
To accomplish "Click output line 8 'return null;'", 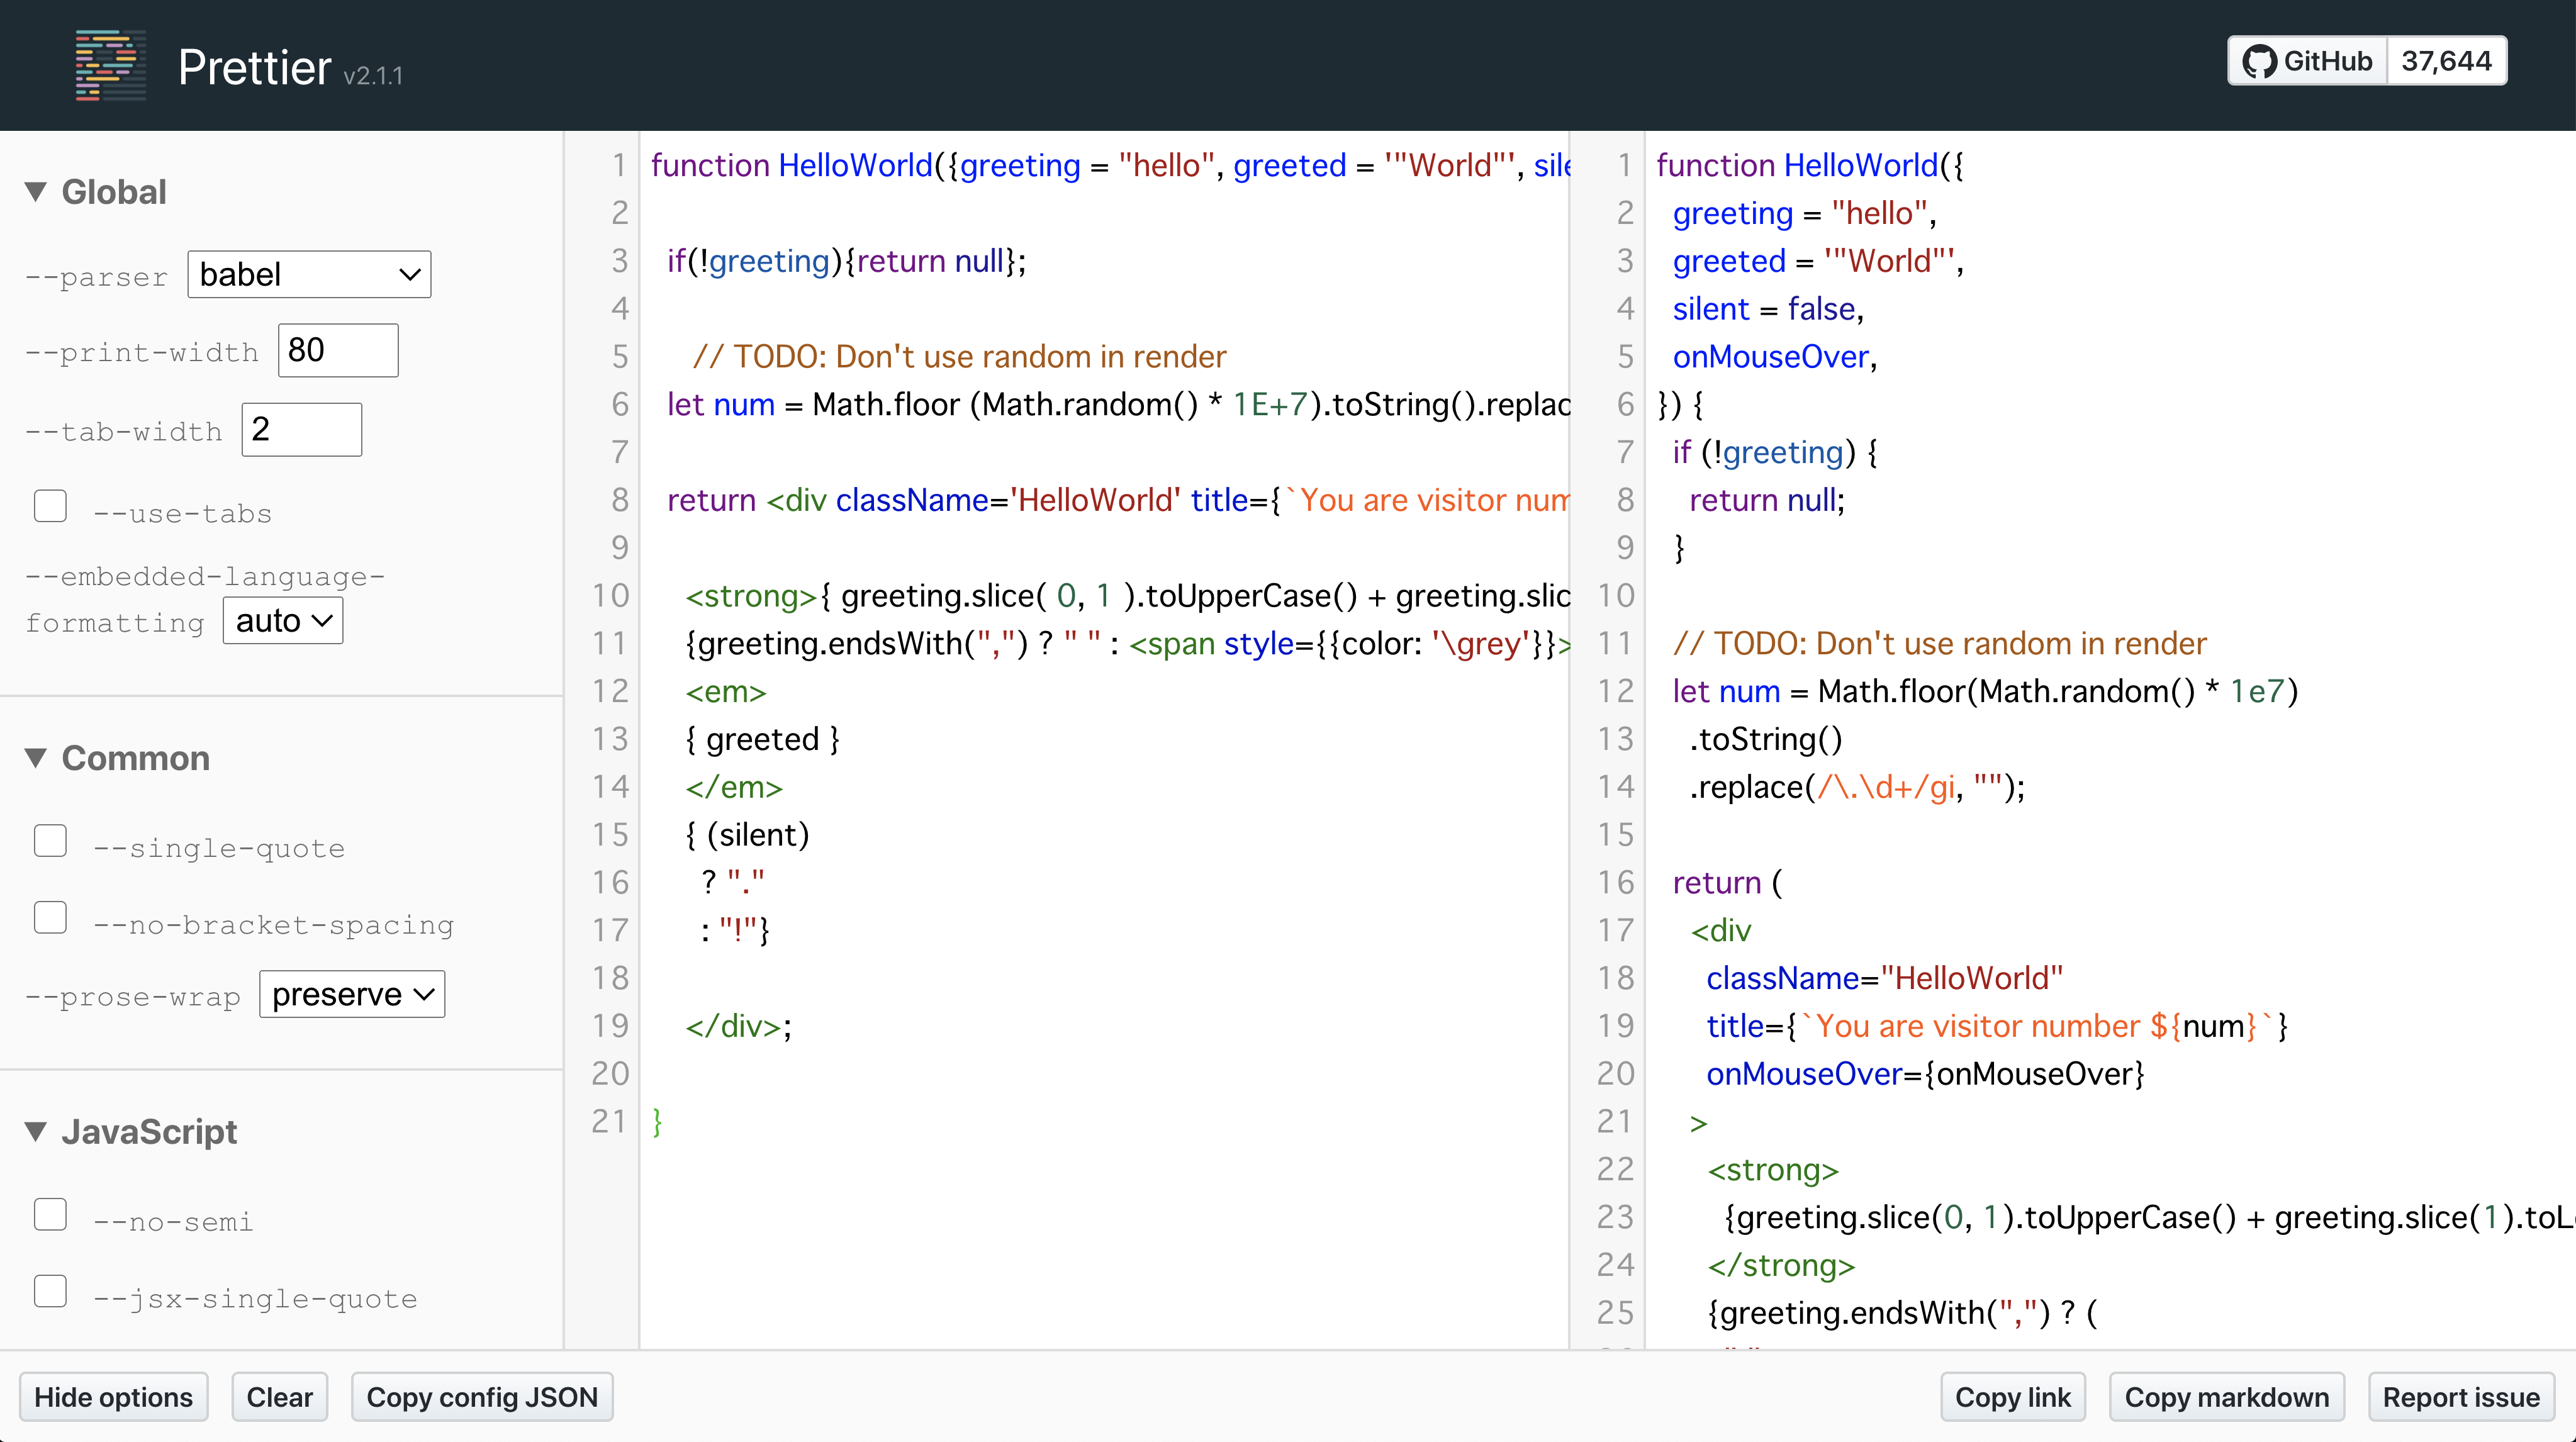I will [1767, 500].
